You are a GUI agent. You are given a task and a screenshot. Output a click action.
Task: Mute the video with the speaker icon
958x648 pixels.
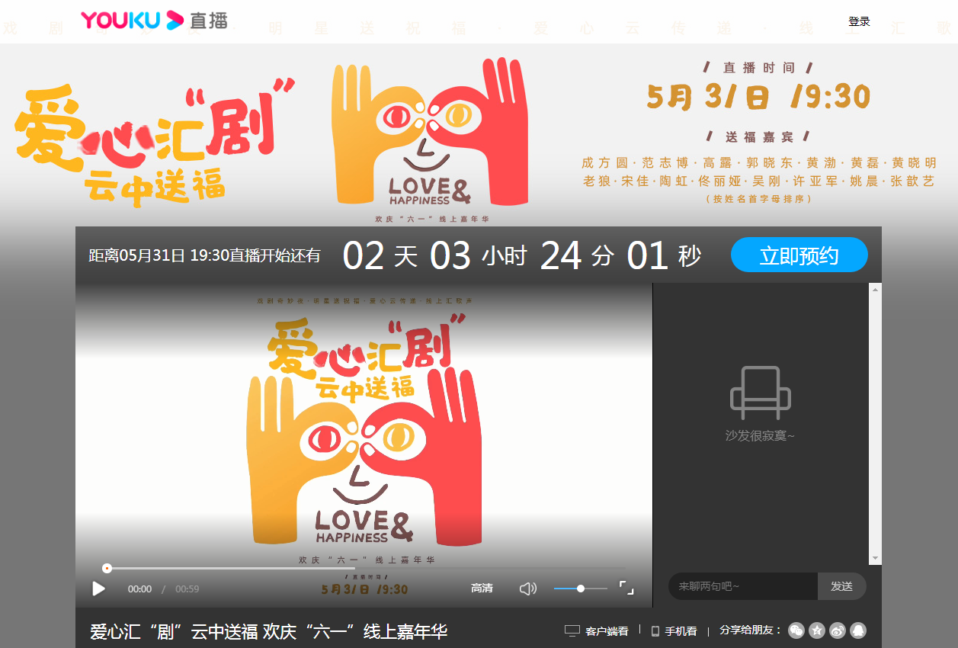tap(527, 589)
